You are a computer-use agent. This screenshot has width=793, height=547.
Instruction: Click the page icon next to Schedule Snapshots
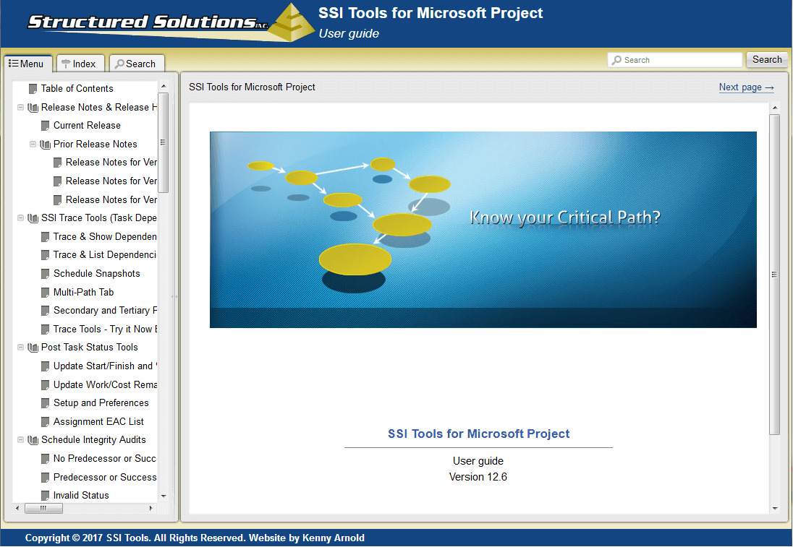tap(46, 274)
